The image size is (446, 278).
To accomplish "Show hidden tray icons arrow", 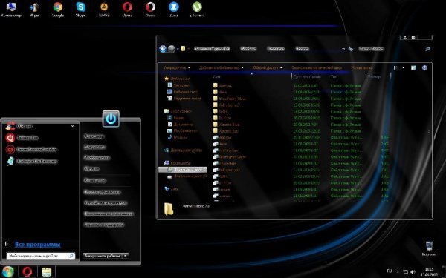I will pos(398,272).
